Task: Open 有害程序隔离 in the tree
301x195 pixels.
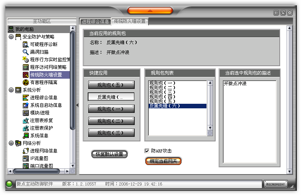Action: click(44, 82)
